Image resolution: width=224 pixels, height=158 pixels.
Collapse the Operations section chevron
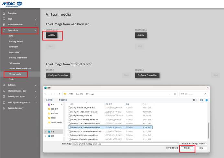(x=36, y=31)
